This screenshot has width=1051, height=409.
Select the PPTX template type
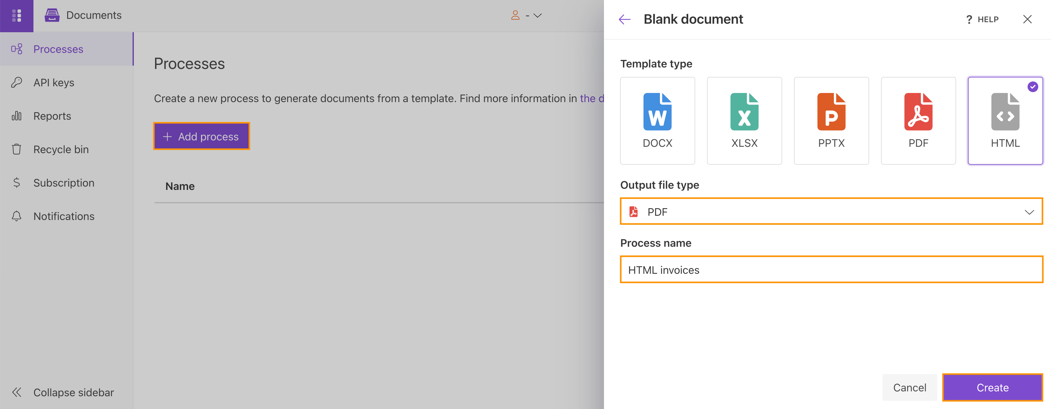click(x=831, y=121)
